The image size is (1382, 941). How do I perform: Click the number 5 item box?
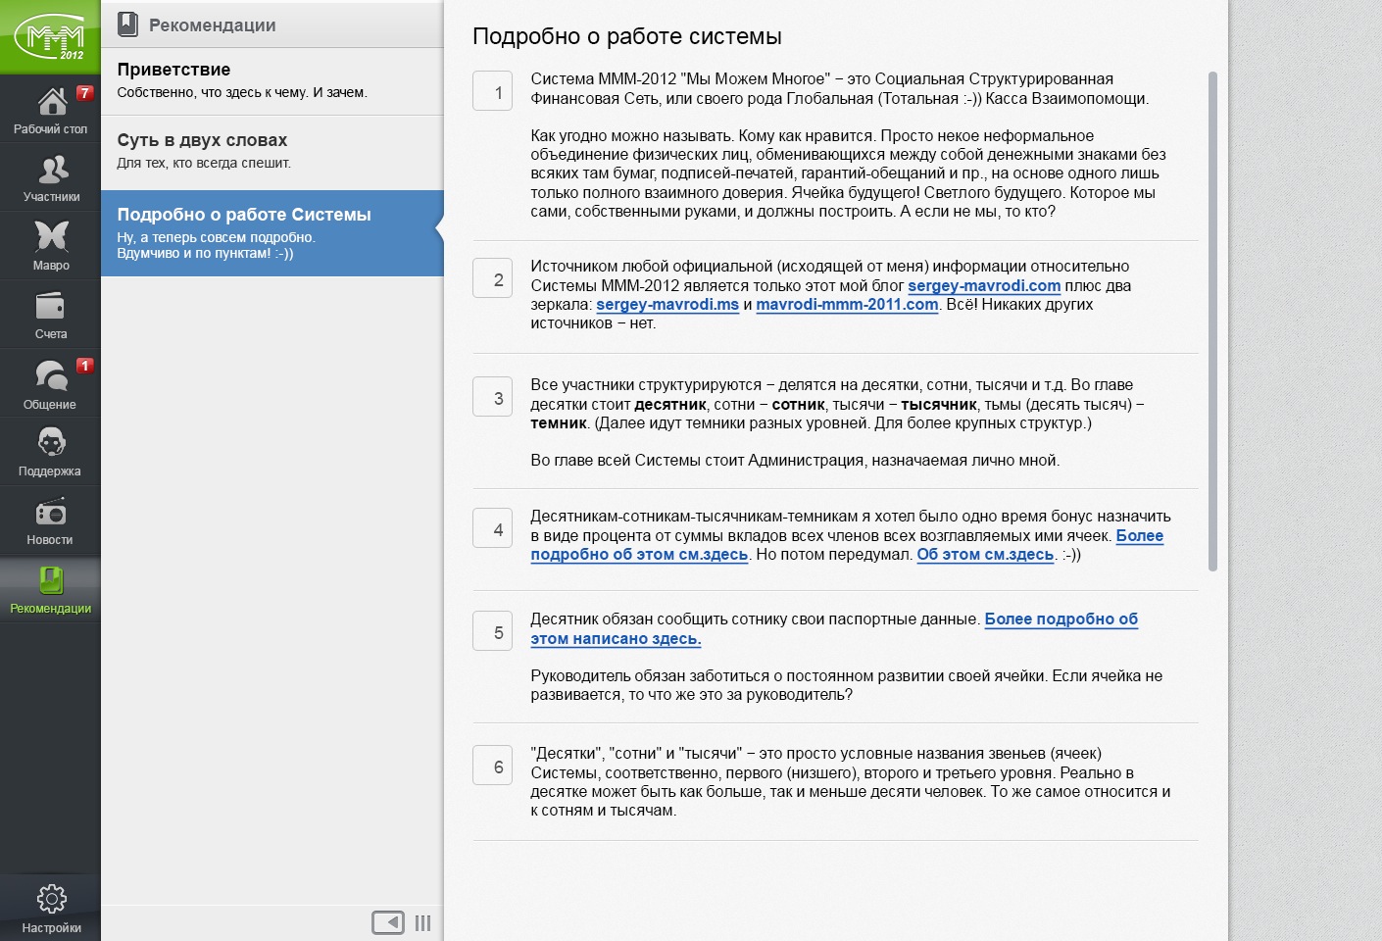coord(493,631)
